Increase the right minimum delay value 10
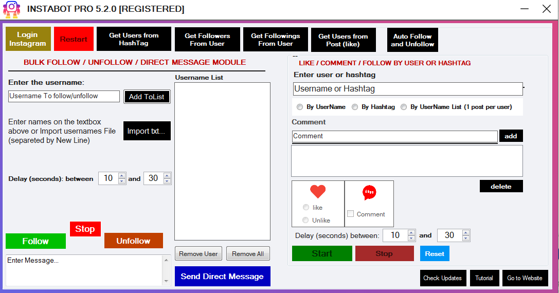This screenshot has height=293, width=559. pyautogui.click(x=411, y=232)
